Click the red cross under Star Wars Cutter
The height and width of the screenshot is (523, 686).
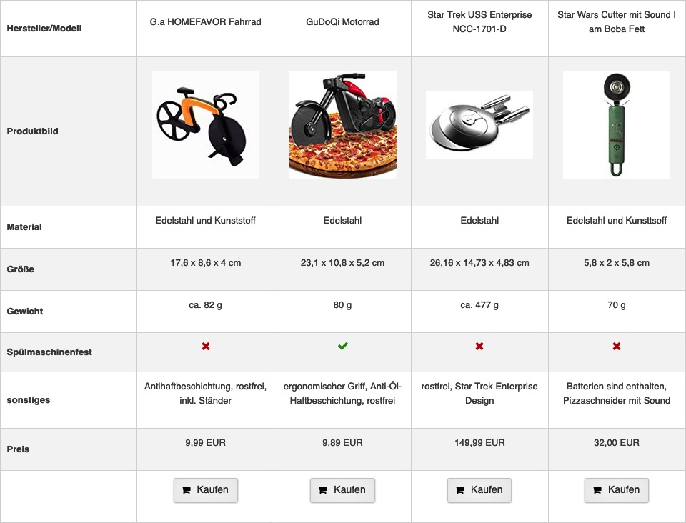pos(617,346)
